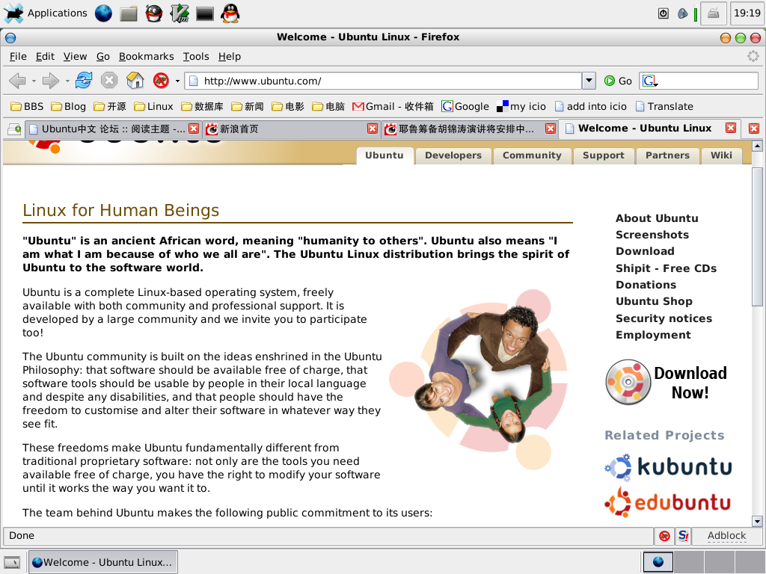Close the Welcome - Ubuntu Linux tab
This screenshot has width=766, height=574.
click(x=730, y=128)
